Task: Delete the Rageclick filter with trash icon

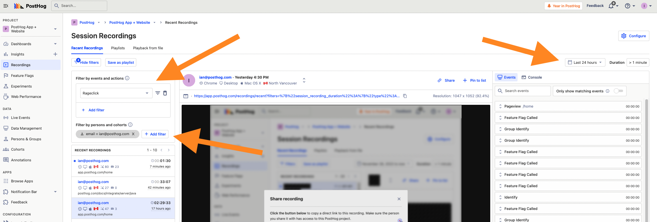Action: click(165, 93)
